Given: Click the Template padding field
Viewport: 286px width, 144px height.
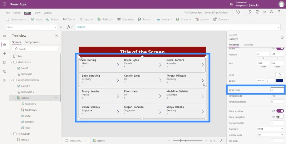Looking at the screenshot, I should click(277, 102).
